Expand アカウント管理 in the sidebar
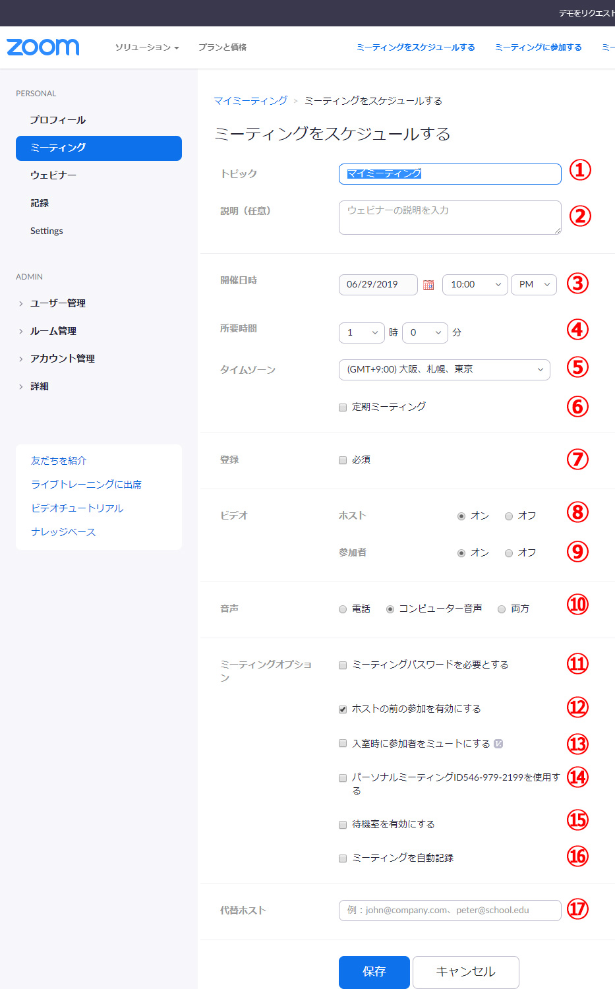This screenshot has height=989, width=615. coord(63,359)
